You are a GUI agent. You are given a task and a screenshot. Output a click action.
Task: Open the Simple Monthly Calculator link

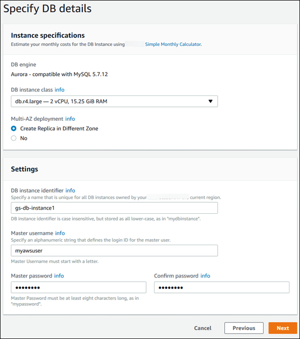click(173, 44)
